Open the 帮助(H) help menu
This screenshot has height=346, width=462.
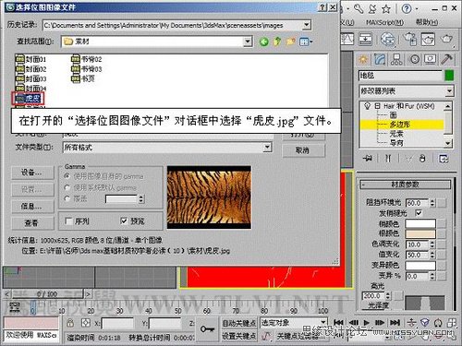[427, 22]
